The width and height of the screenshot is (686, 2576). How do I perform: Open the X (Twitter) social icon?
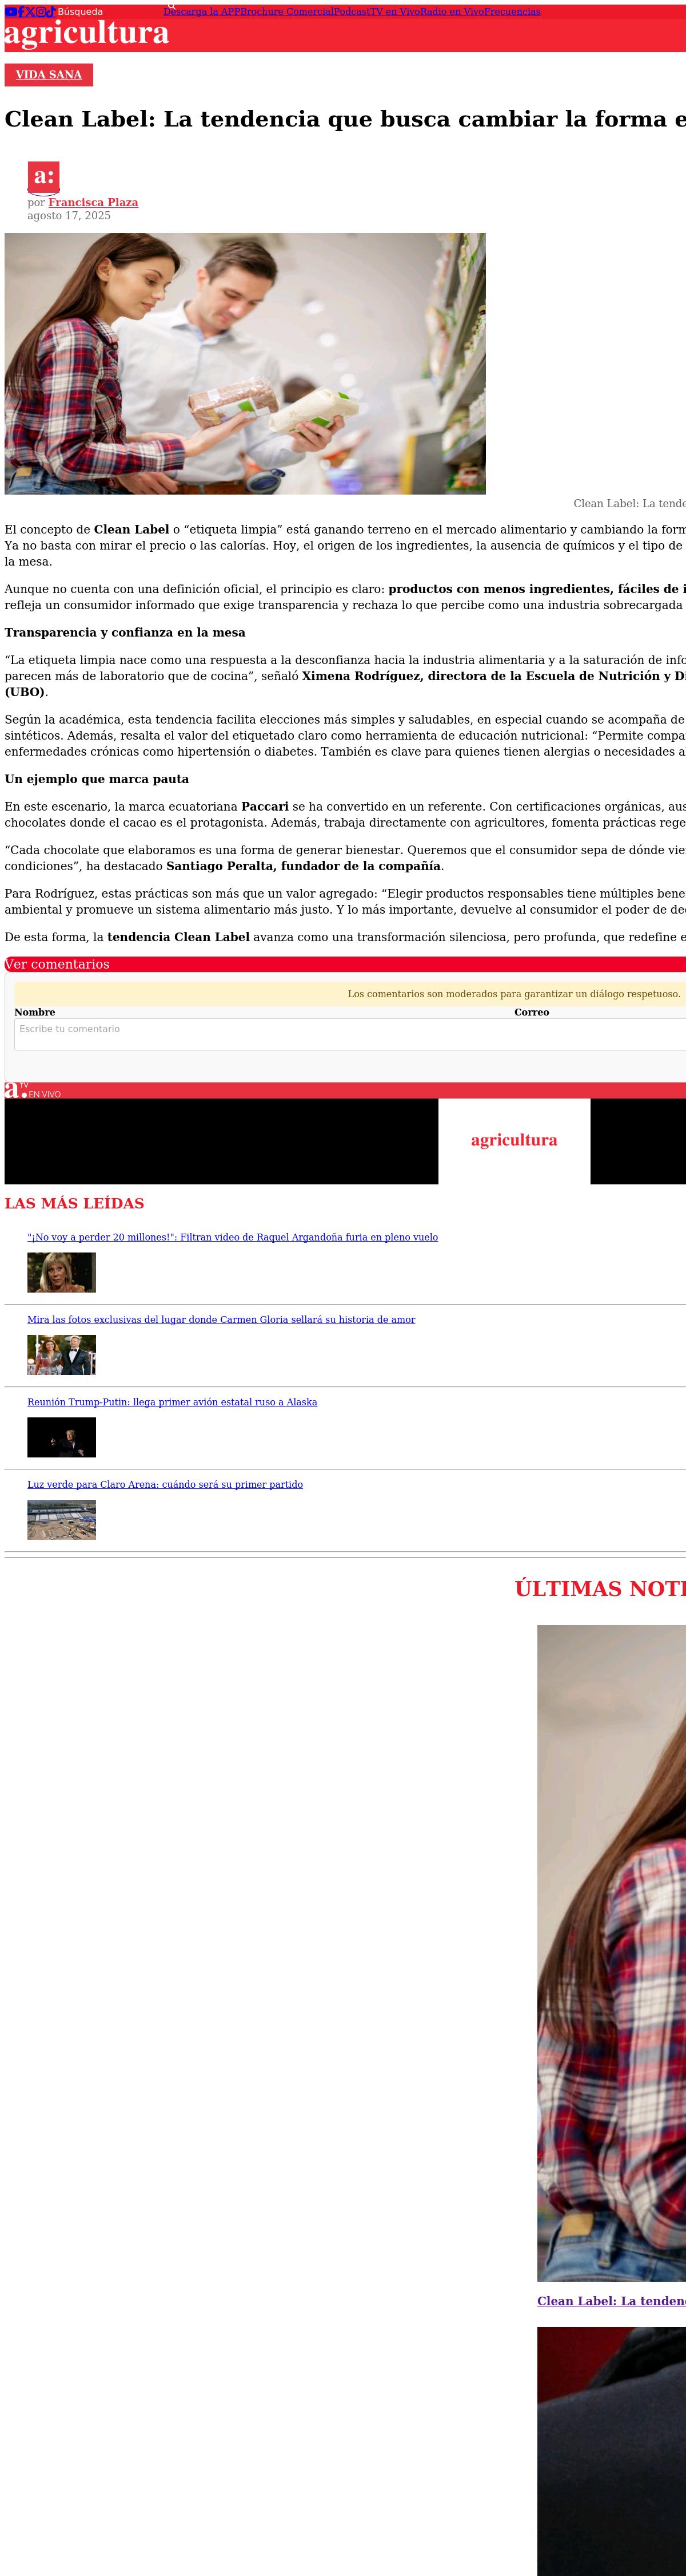pos(30,12)
